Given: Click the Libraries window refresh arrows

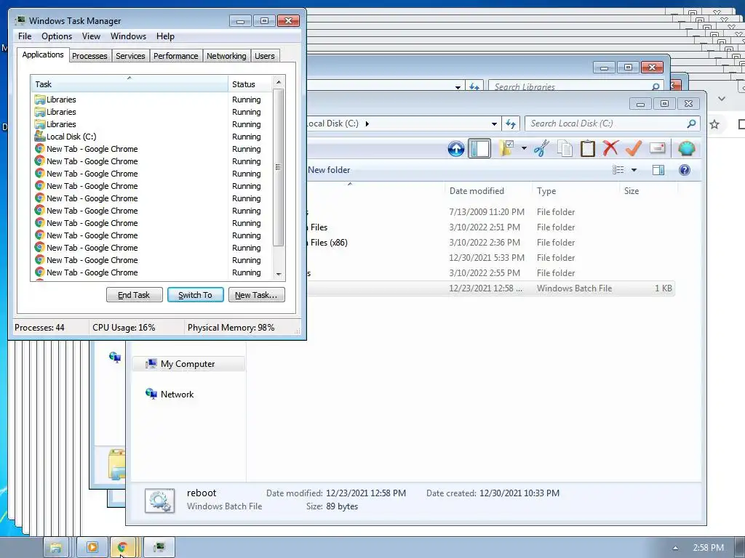Looking at the screenshot, I should click(474, 86).
